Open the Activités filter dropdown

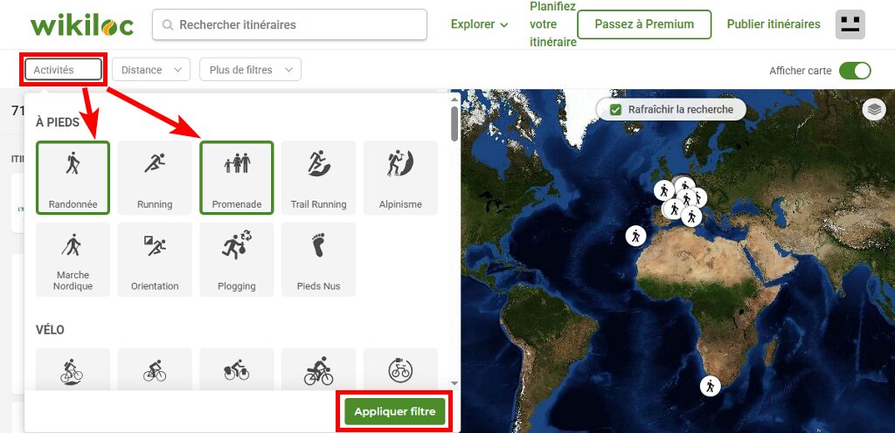(63, 70)
